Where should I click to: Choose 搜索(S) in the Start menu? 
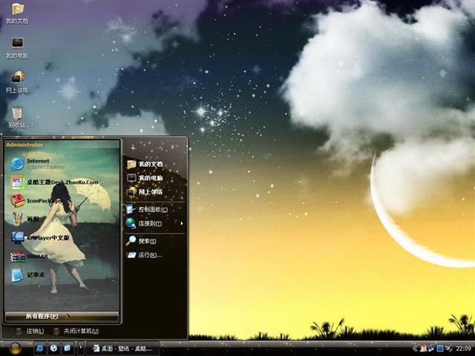(146, 241)
